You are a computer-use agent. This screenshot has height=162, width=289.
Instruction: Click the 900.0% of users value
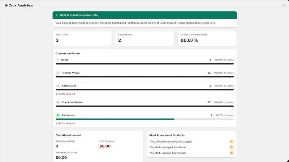[224, 102]
